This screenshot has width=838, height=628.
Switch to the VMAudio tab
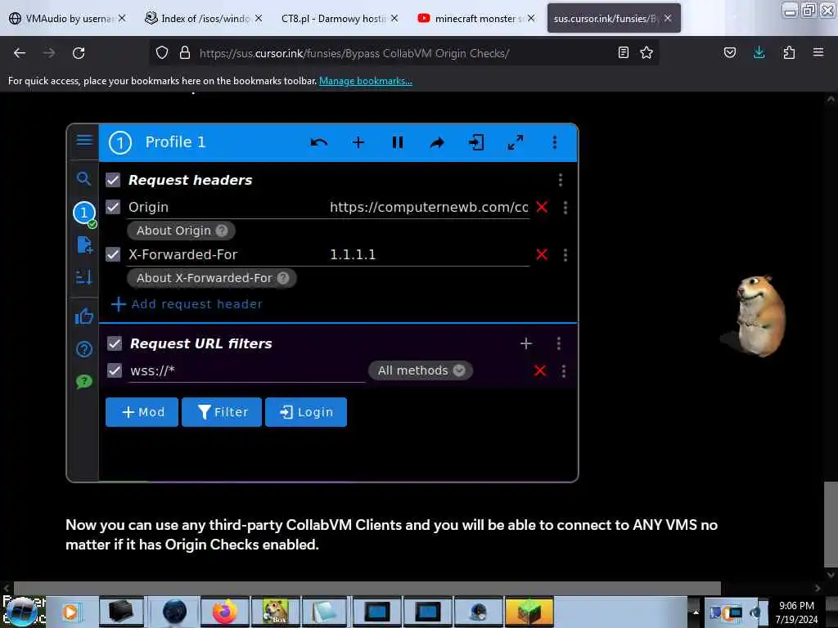click(x=67, y=18)
